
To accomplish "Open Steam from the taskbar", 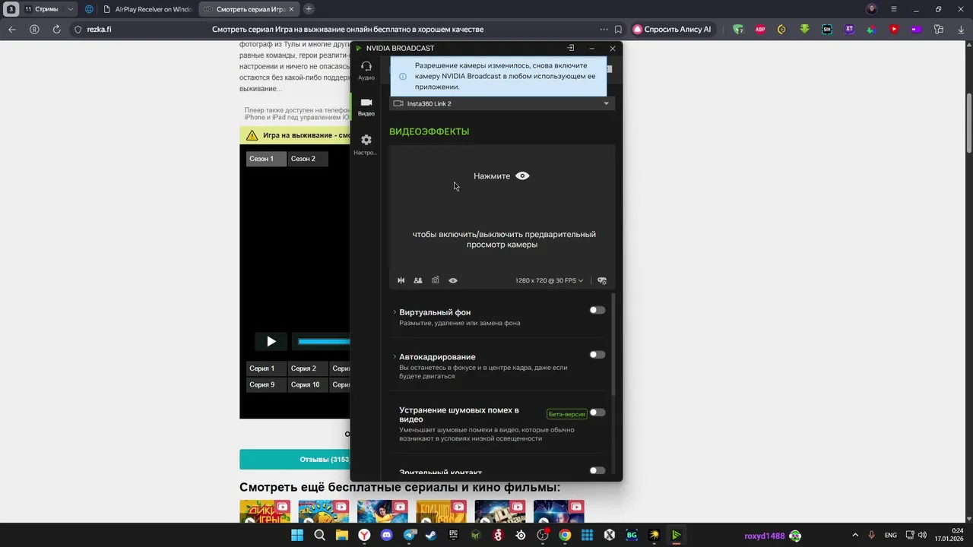I will tap(431, 535).
